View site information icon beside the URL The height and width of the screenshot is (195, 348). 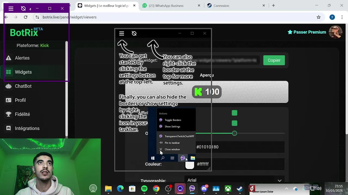point(37,17)
